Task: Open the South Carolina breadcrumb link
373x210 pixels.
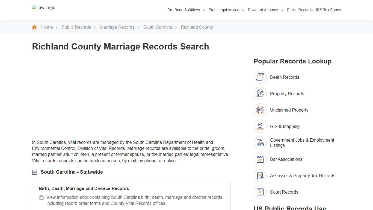Action: click(x=158, y=27)
